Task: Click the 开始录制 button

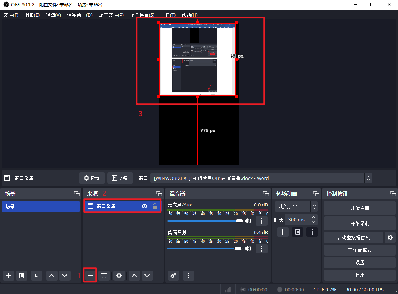Action: pos(360,223)
